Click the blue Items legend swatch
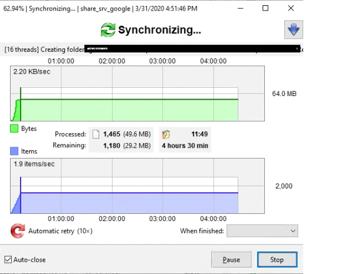 point(14,151)
